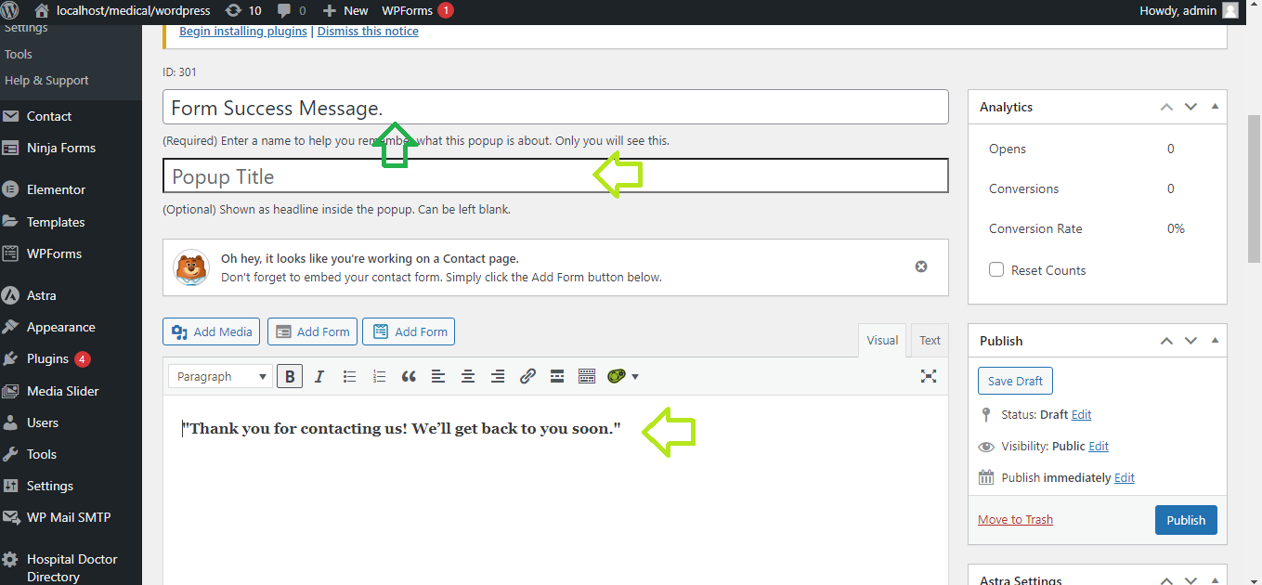Image resolution: width=1262 pixels, height=585 pixels.
Task: Dismiss the WPForms contact page notice
Action: tap(921, 266)
